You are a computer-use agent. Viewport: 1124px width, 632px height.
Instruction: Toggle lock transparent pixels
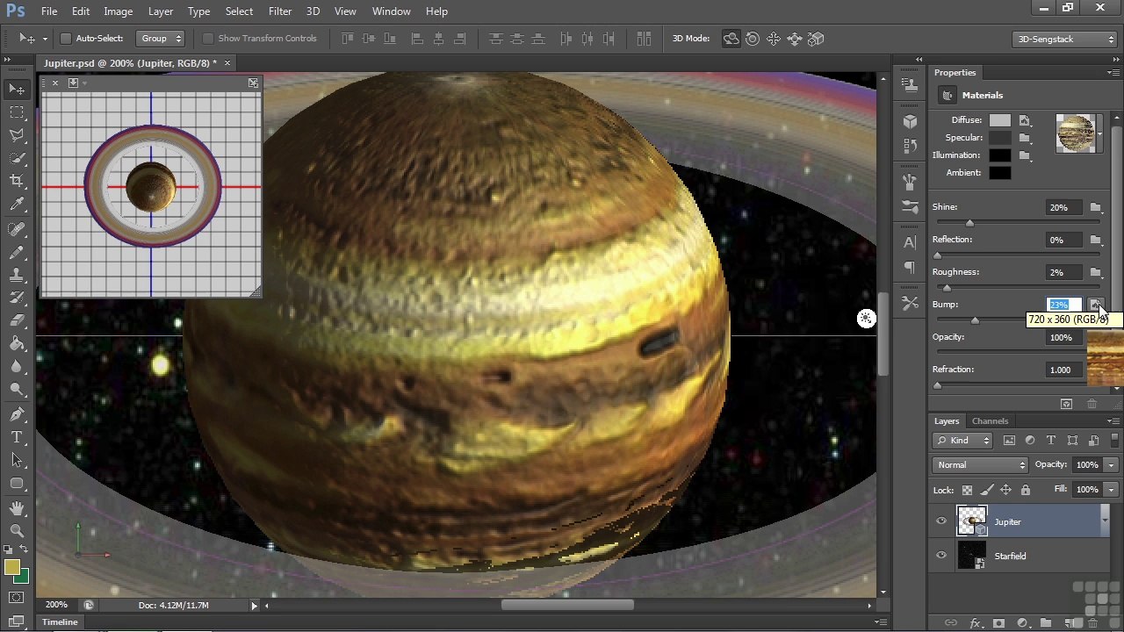point(967,490)
